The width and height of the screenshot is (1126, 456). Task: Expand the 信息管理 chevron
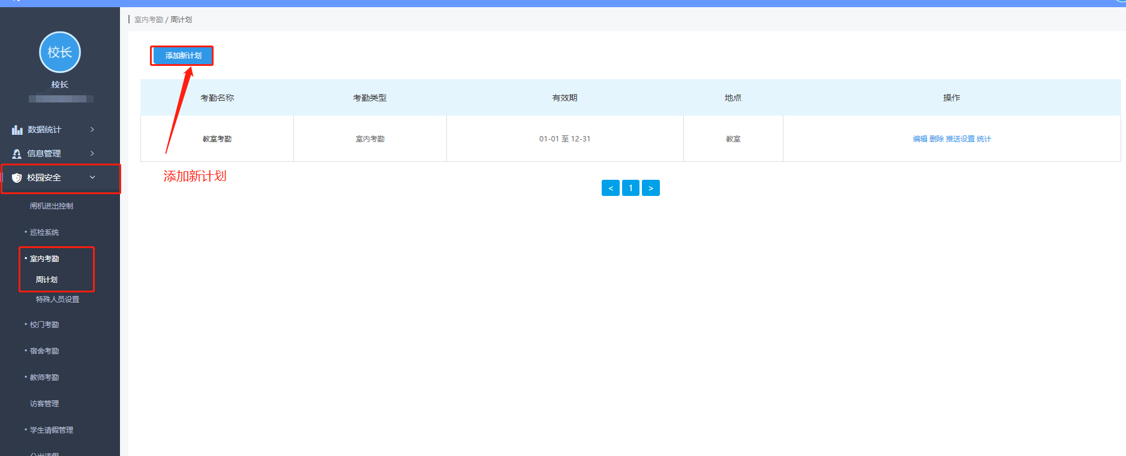pyautogui.click(x=92, y=153)
